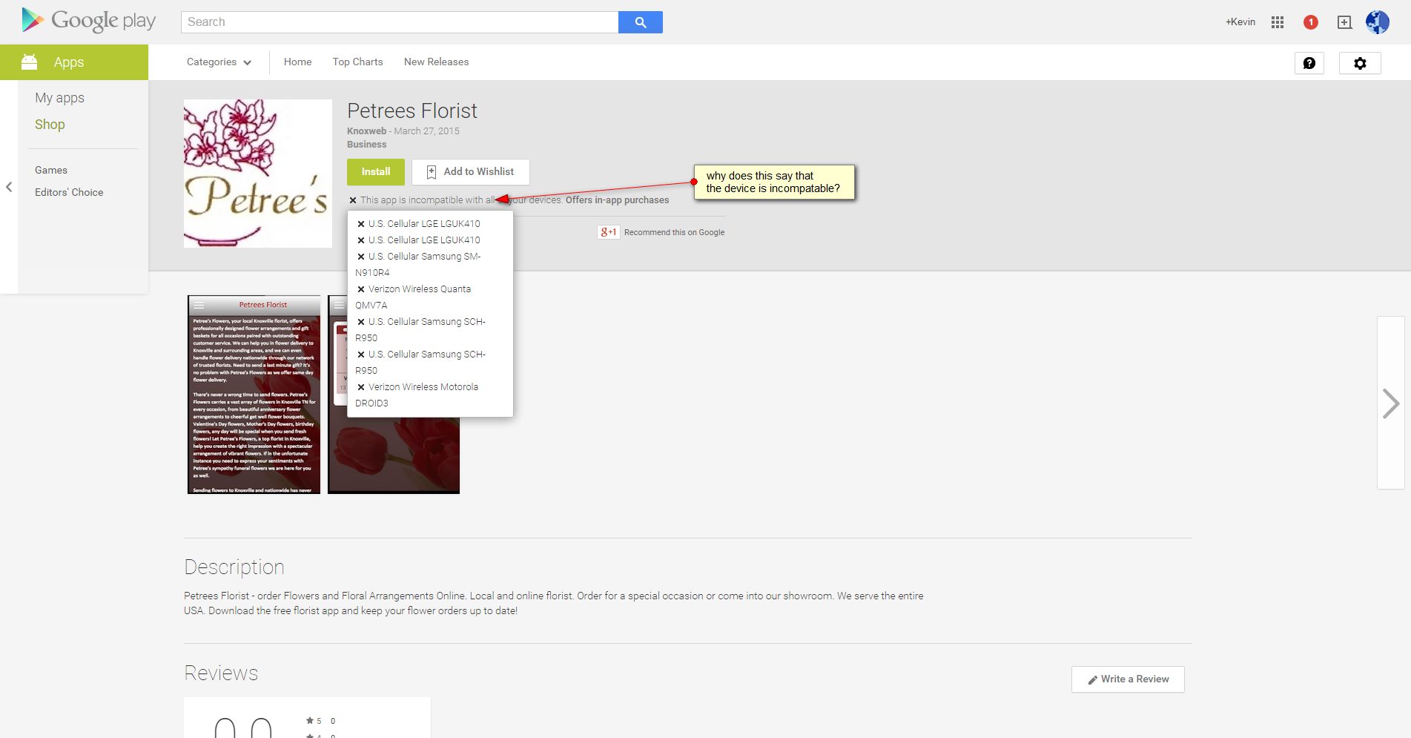This screenshot has width=1411, height=738.
Task: Select the Apps section header
Action: pyautogui.click(x=74, y=62)
